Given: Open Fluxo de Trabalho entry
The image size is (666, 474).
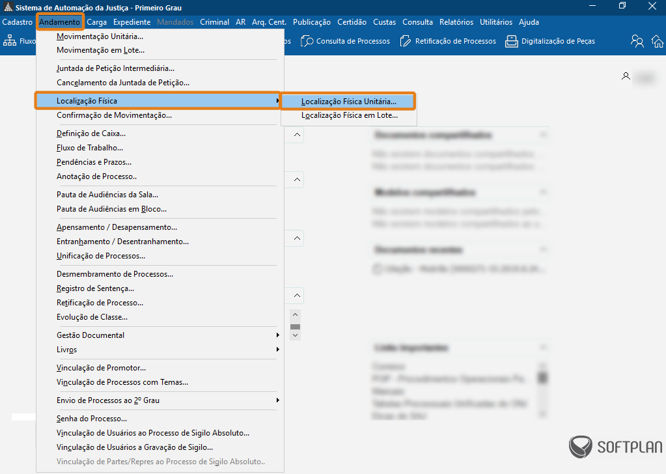Looking at the screenshot, I should click(x=160, y=148).
